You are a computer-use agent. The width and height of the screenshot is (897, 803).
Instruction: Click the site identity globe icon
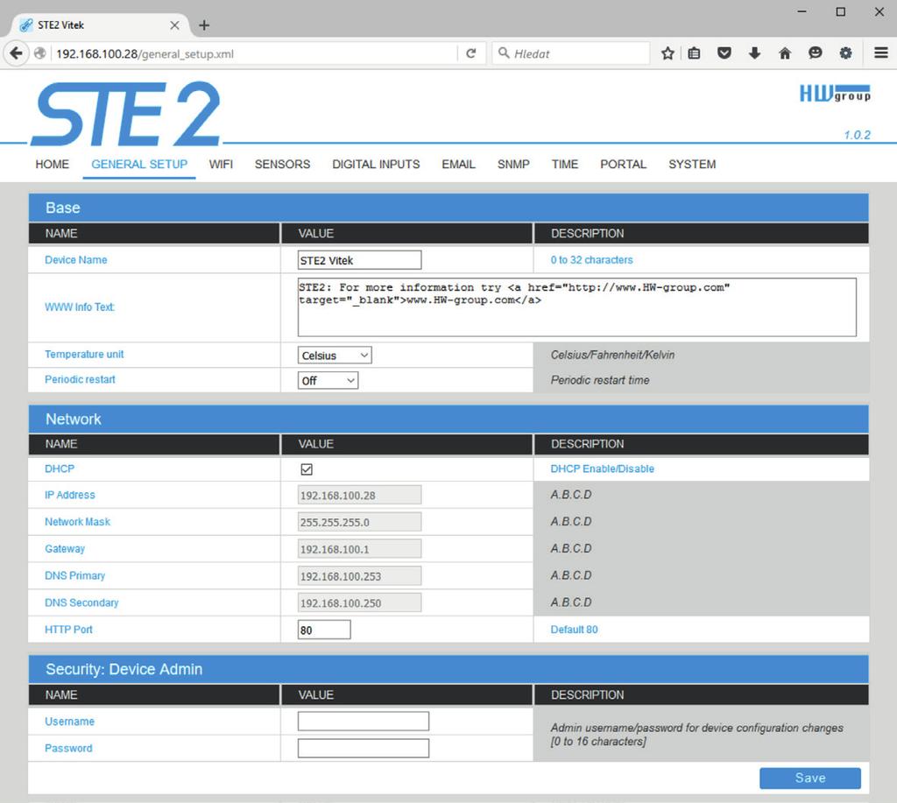click(40, 53)
